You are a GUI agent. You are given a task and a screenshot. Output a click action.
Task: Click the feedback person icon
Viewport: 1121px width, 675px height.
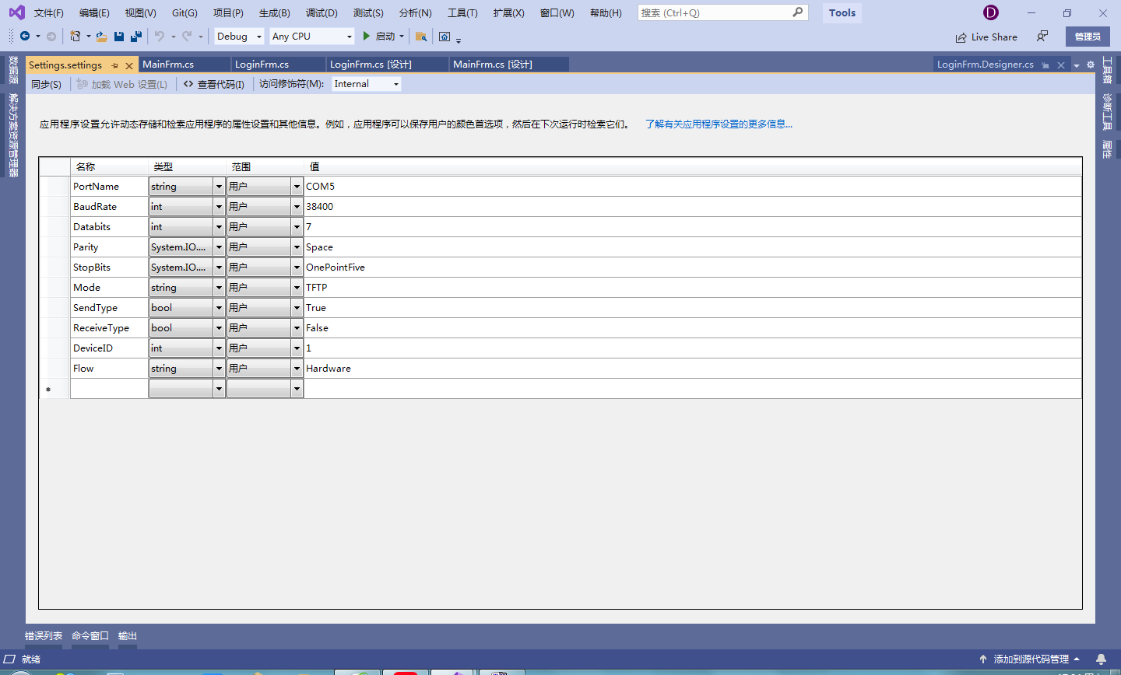pos(1042,37)
